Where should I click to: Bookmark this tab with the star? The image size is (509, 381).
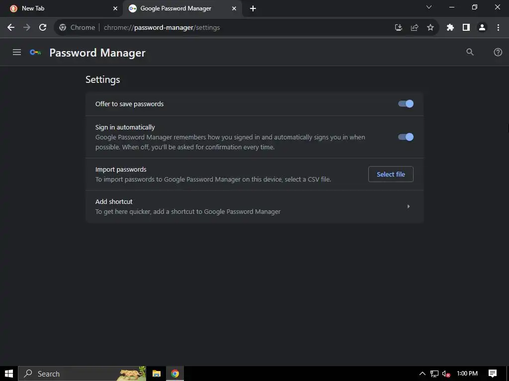(430, 28)
